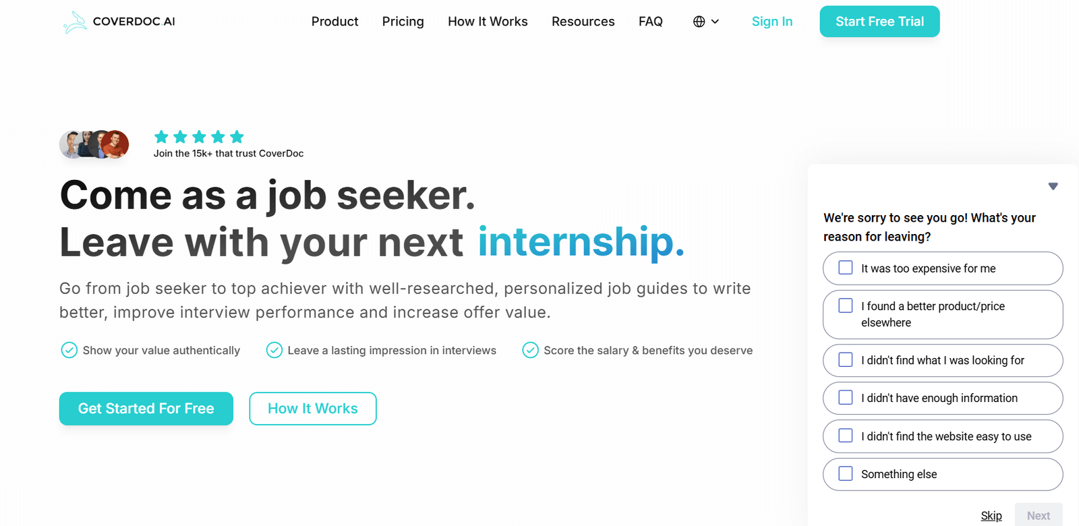Check 'I didn't have enough information' option

click(846, 398)
